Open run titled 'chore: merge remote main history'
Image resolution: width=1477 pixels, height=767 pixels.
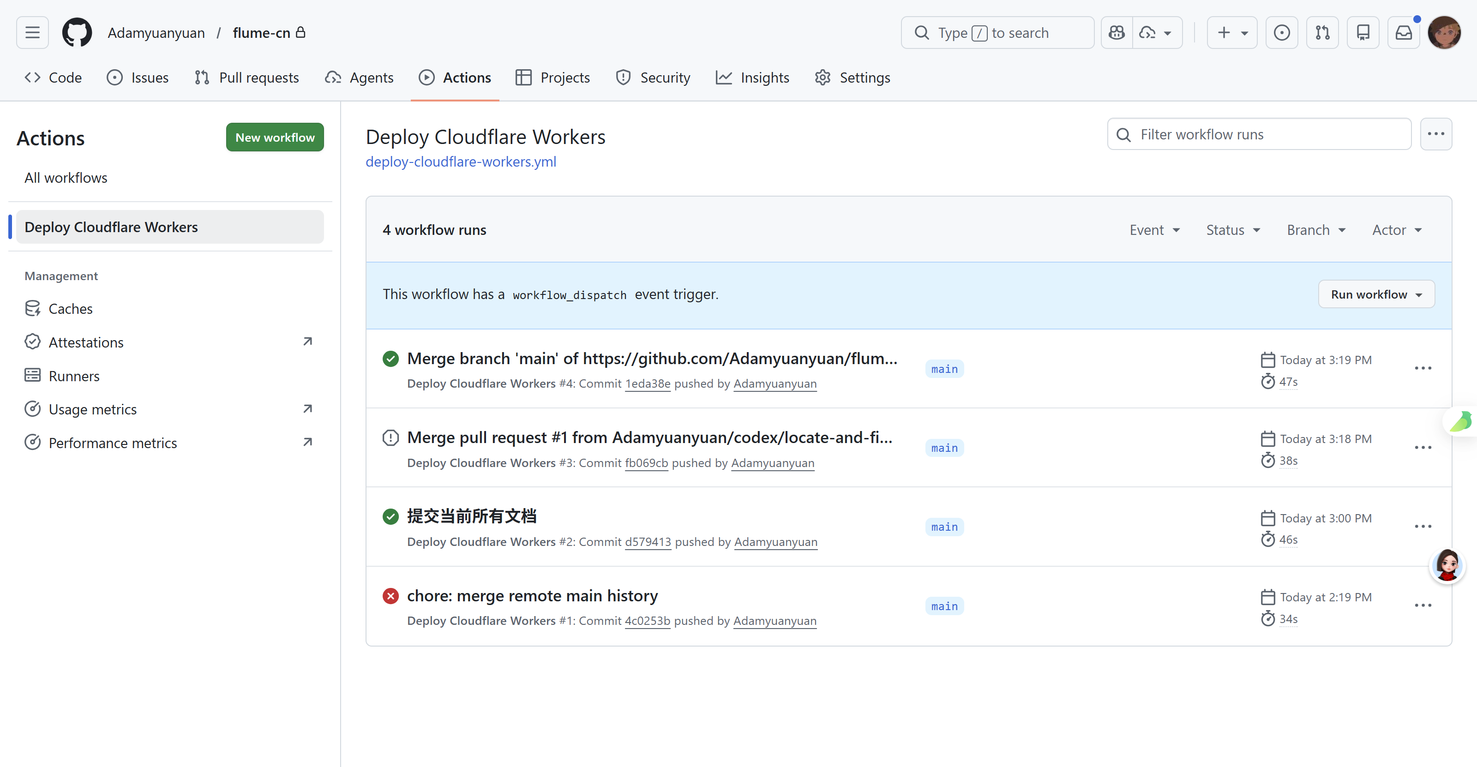click(x=532, y=596)
